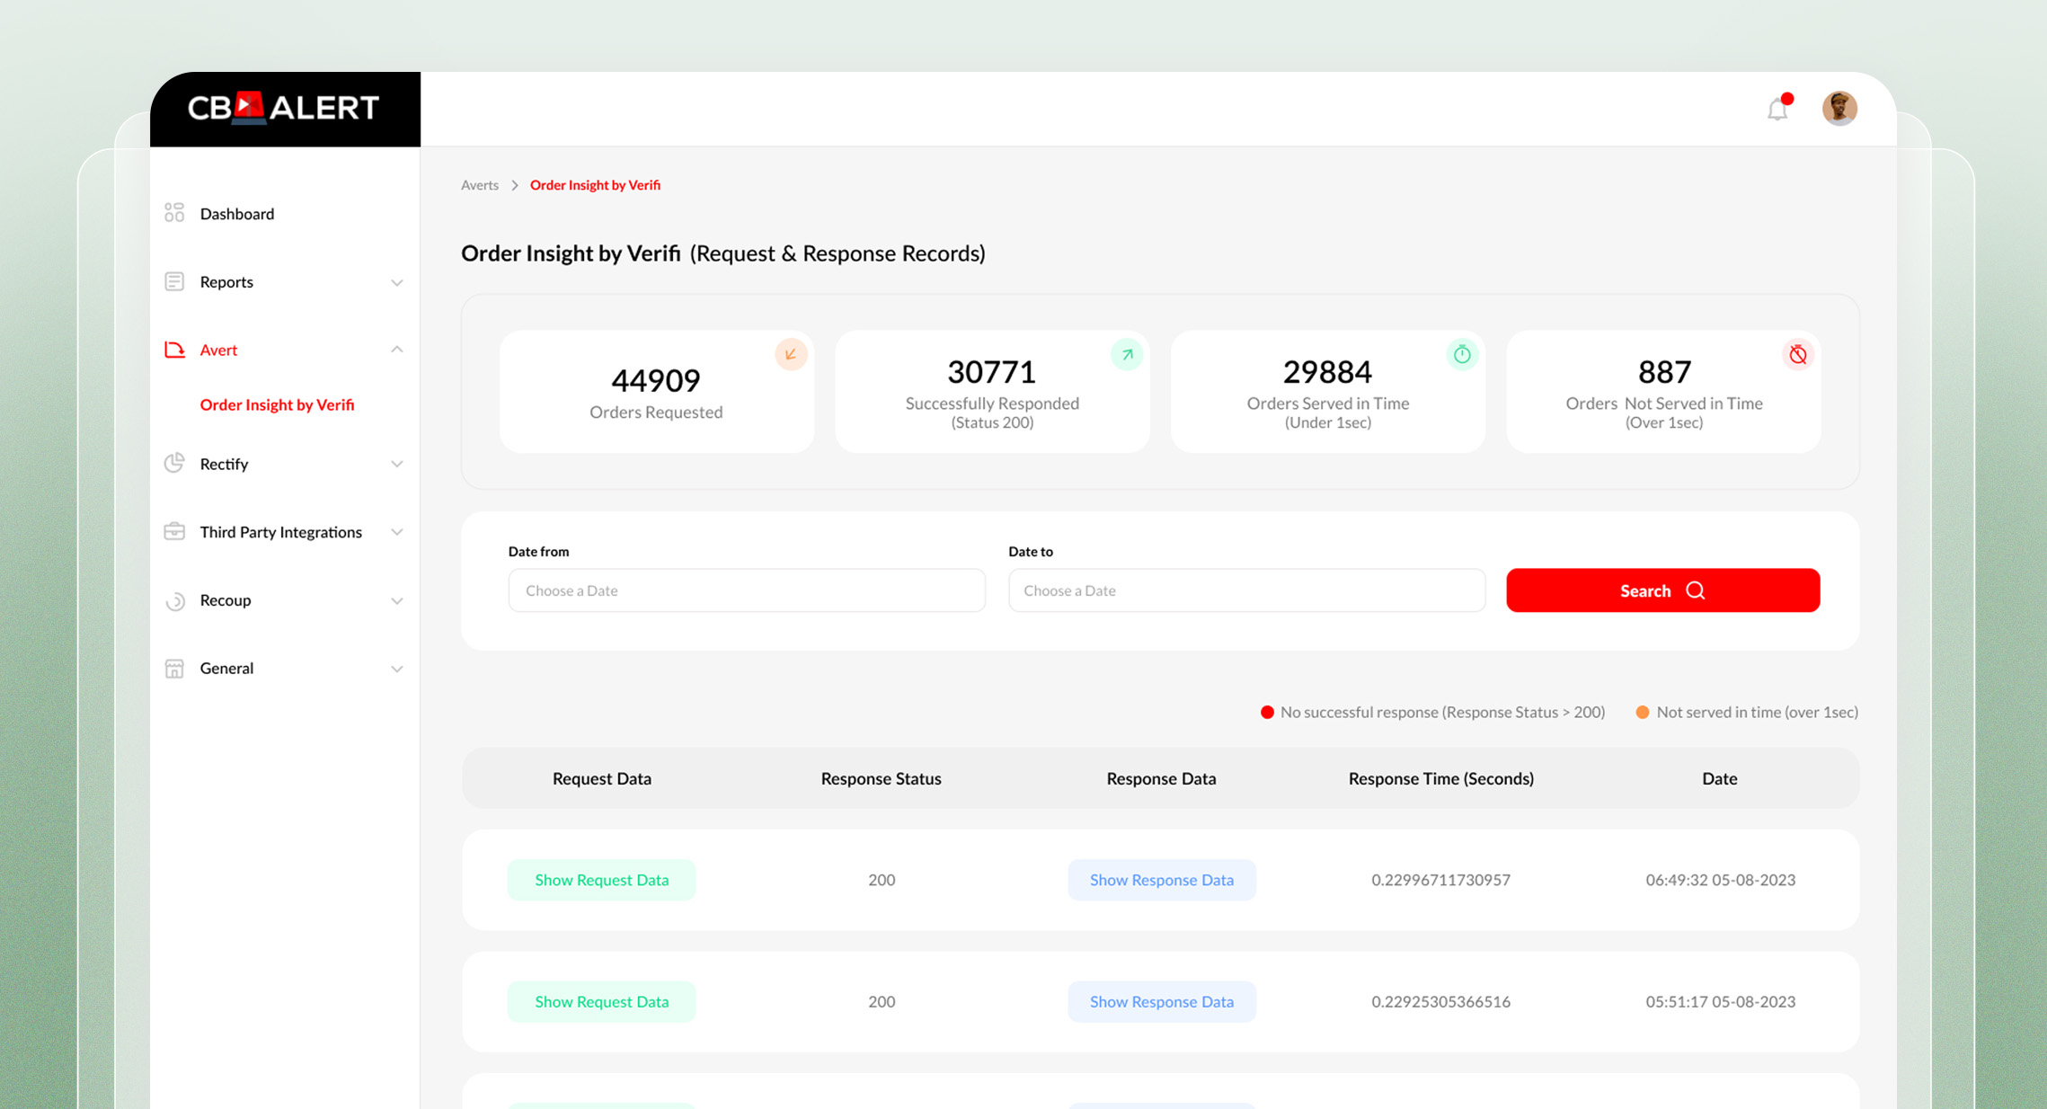Expand the Recoup menu chevron
This screenshot has width=2047, height=1109.
[396, 600]
